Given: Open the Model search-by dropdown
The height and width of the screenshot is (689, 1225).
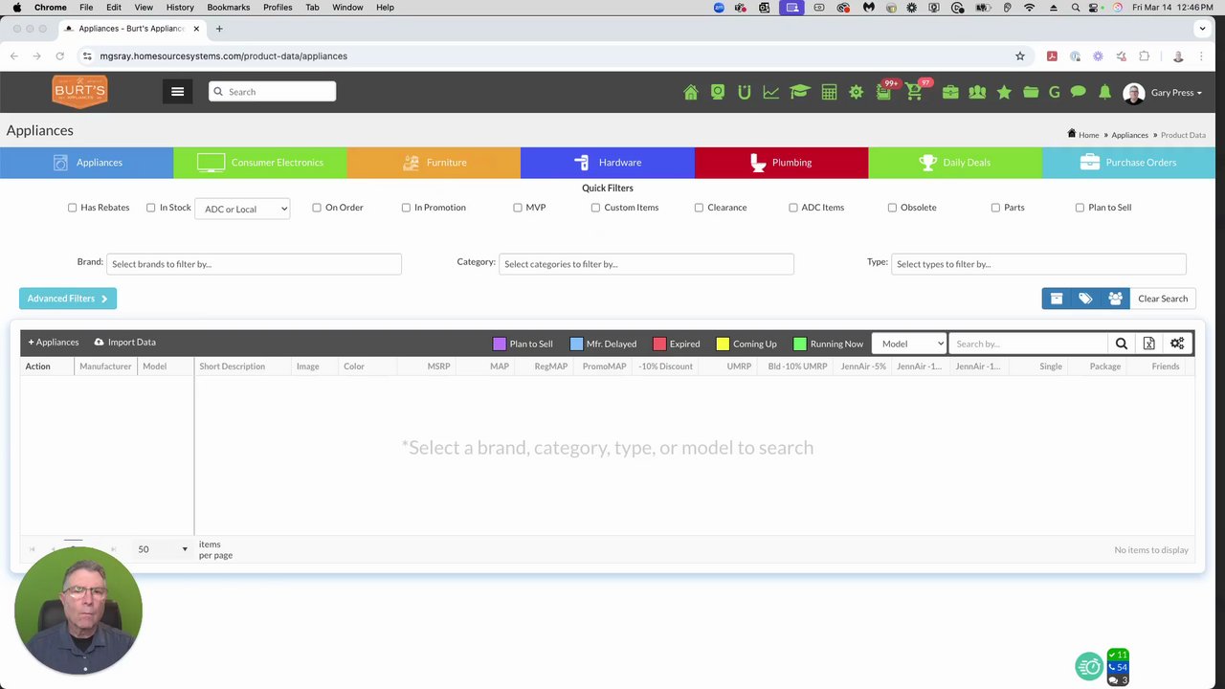Looking at the screenshot, I should [909, 344].
